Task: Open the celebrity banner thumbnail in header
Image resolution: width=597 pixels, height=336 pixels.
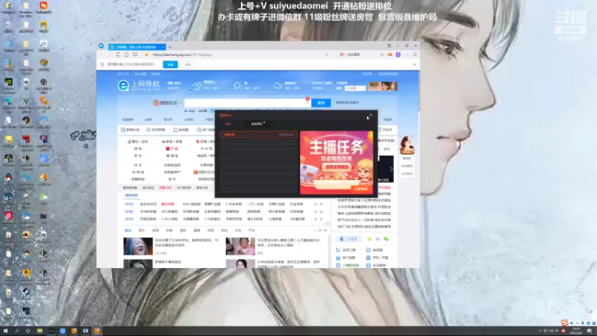Action: [383, 86]
